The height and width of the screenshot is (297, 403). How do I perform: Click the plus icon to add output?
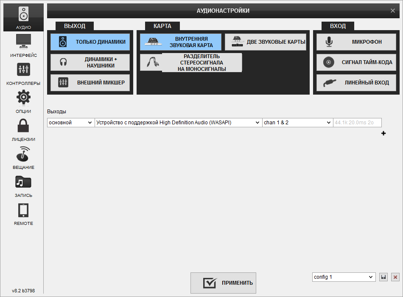point(384,133)
